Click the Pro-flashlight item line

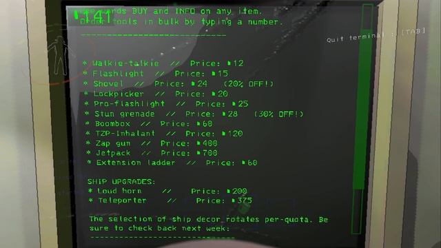167,104
